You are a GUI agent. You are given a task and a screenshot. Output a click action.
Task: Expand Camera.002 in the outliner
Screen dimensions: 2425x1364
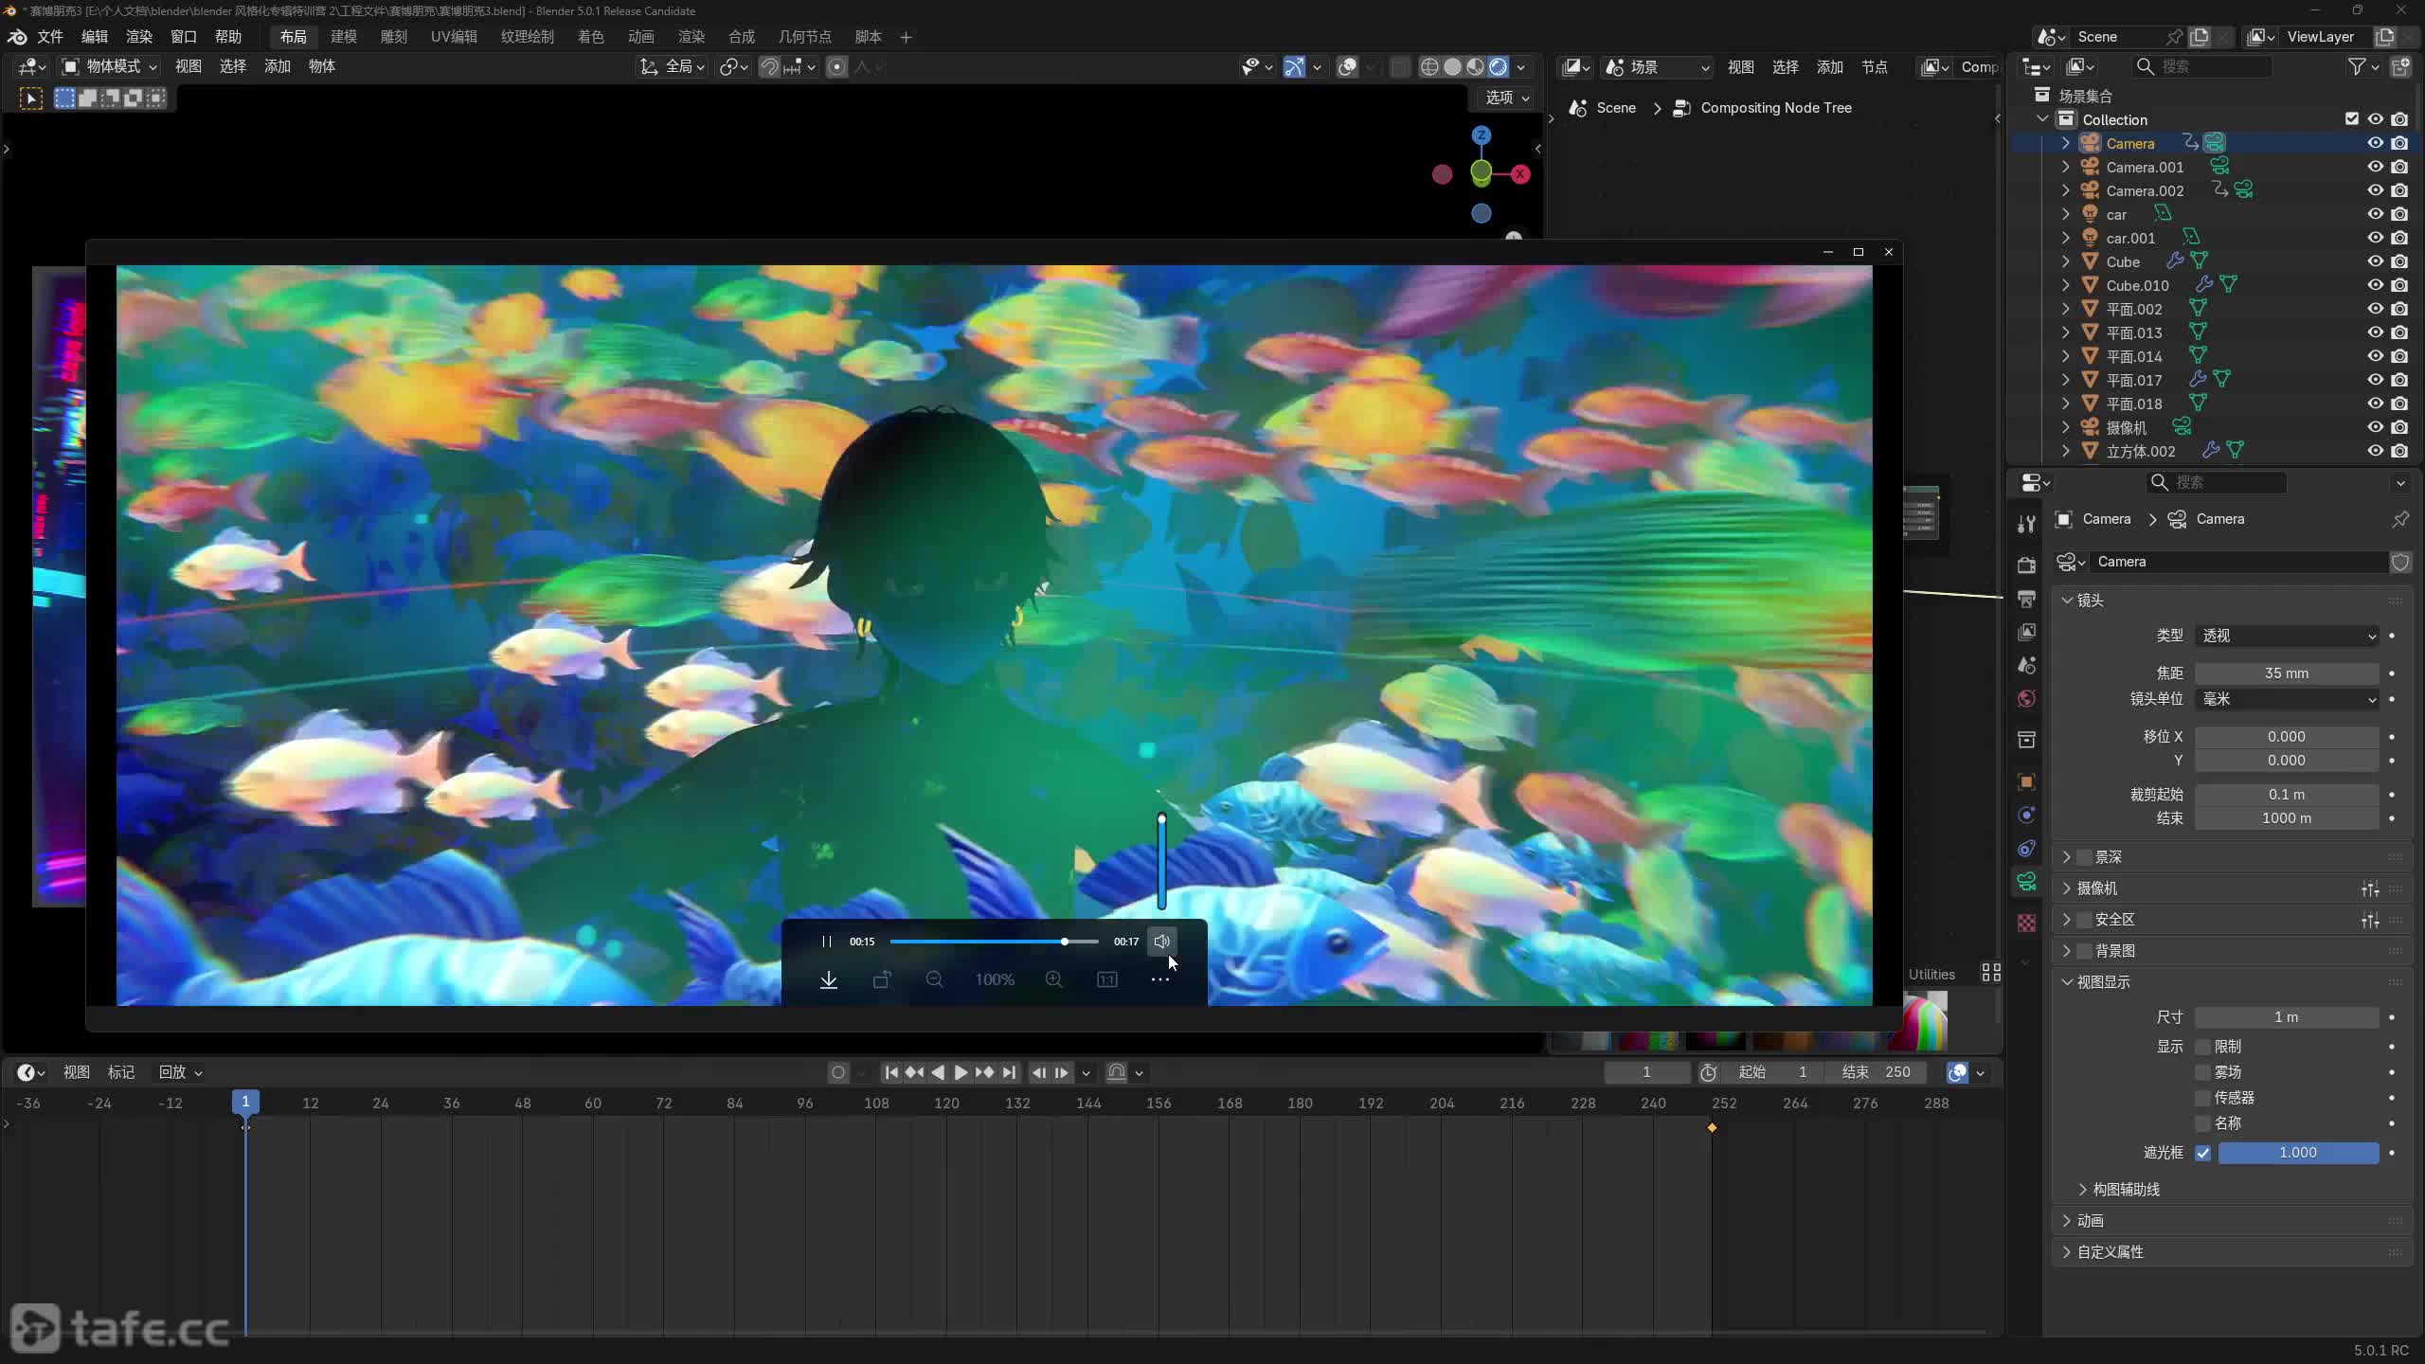tap(2066, 190)
